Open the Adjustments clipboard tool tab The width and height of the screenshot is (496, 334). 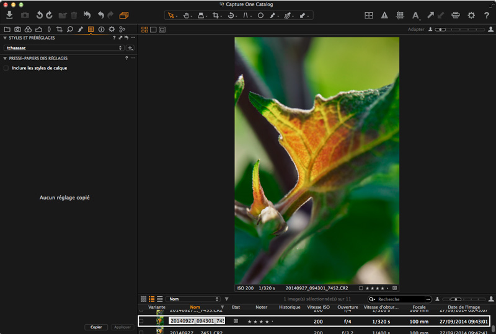tap(91, 29)
